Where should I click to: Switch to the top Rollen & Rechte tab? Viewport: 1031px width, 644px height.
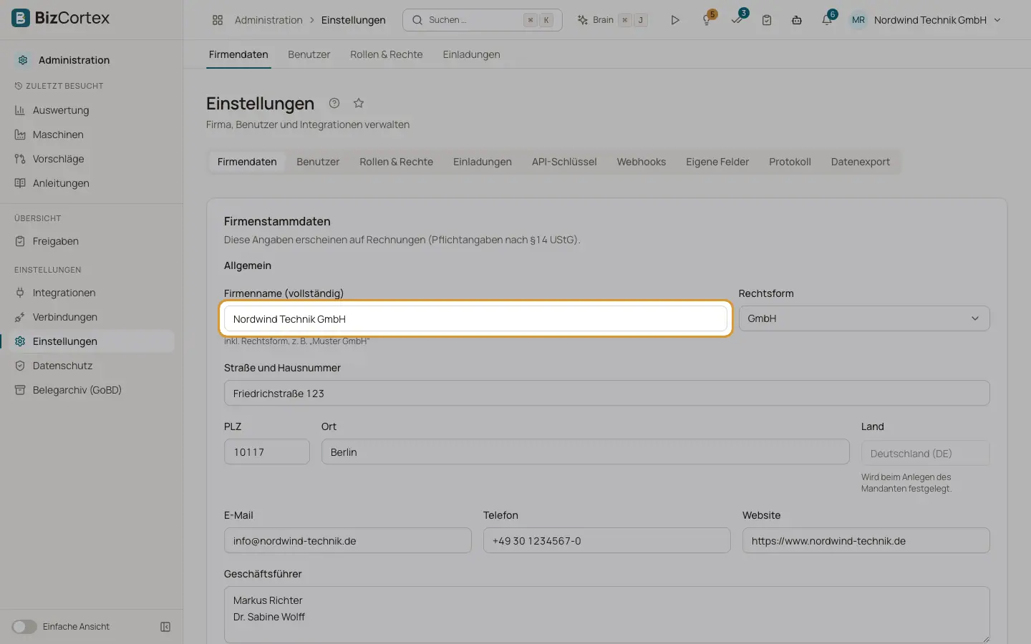pyautogui.click(x=386, y=54)
